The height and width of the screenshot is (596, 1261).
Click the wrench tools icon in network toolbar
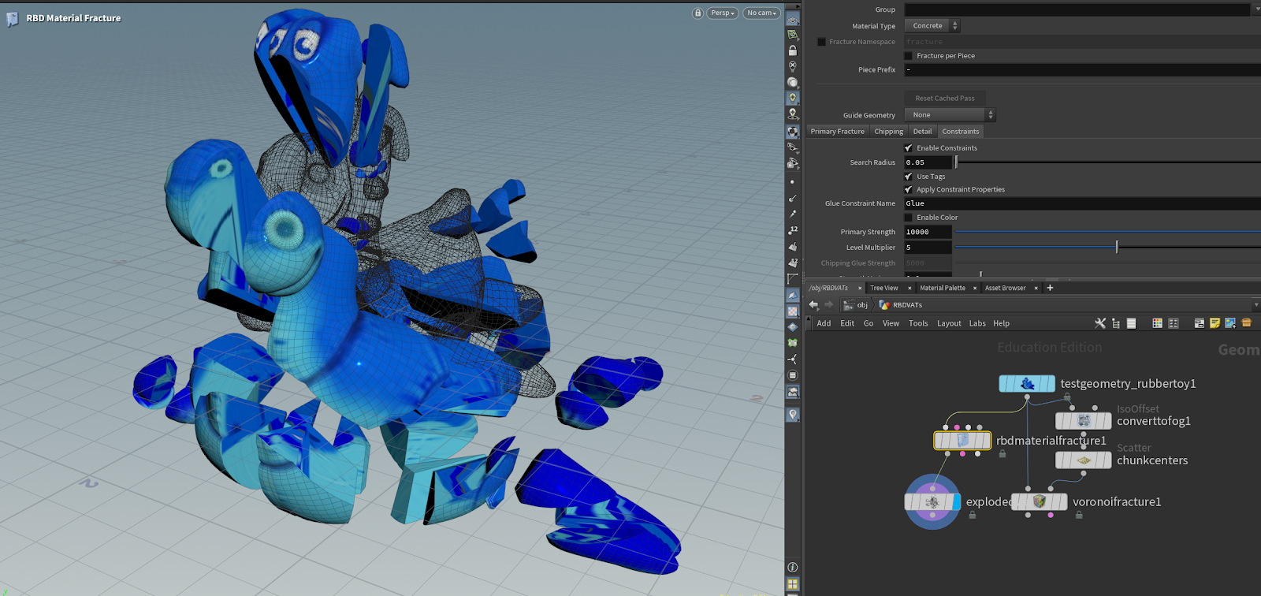[1100, 323]
